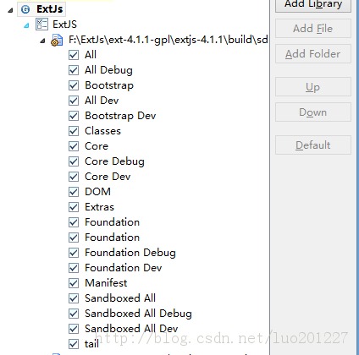Screen dimensions: 359x355
Task: Uncheck the All checkbox
Action: click(x=74, y=55)
